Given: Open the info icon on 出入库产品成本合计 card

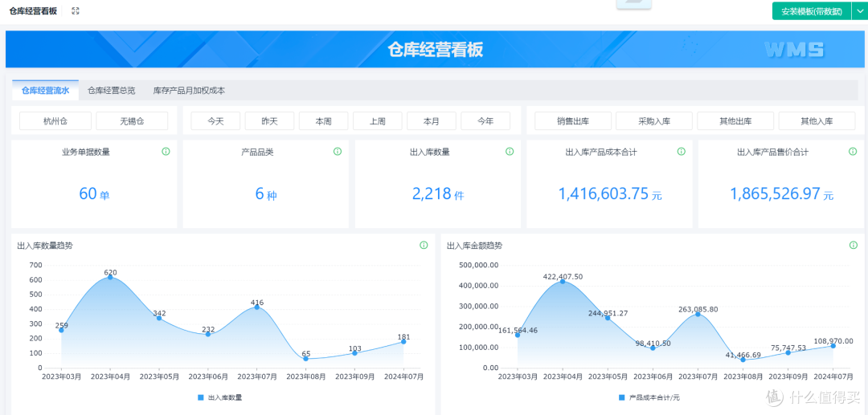Looking at the screenshot, I should (x=682, y=152).
